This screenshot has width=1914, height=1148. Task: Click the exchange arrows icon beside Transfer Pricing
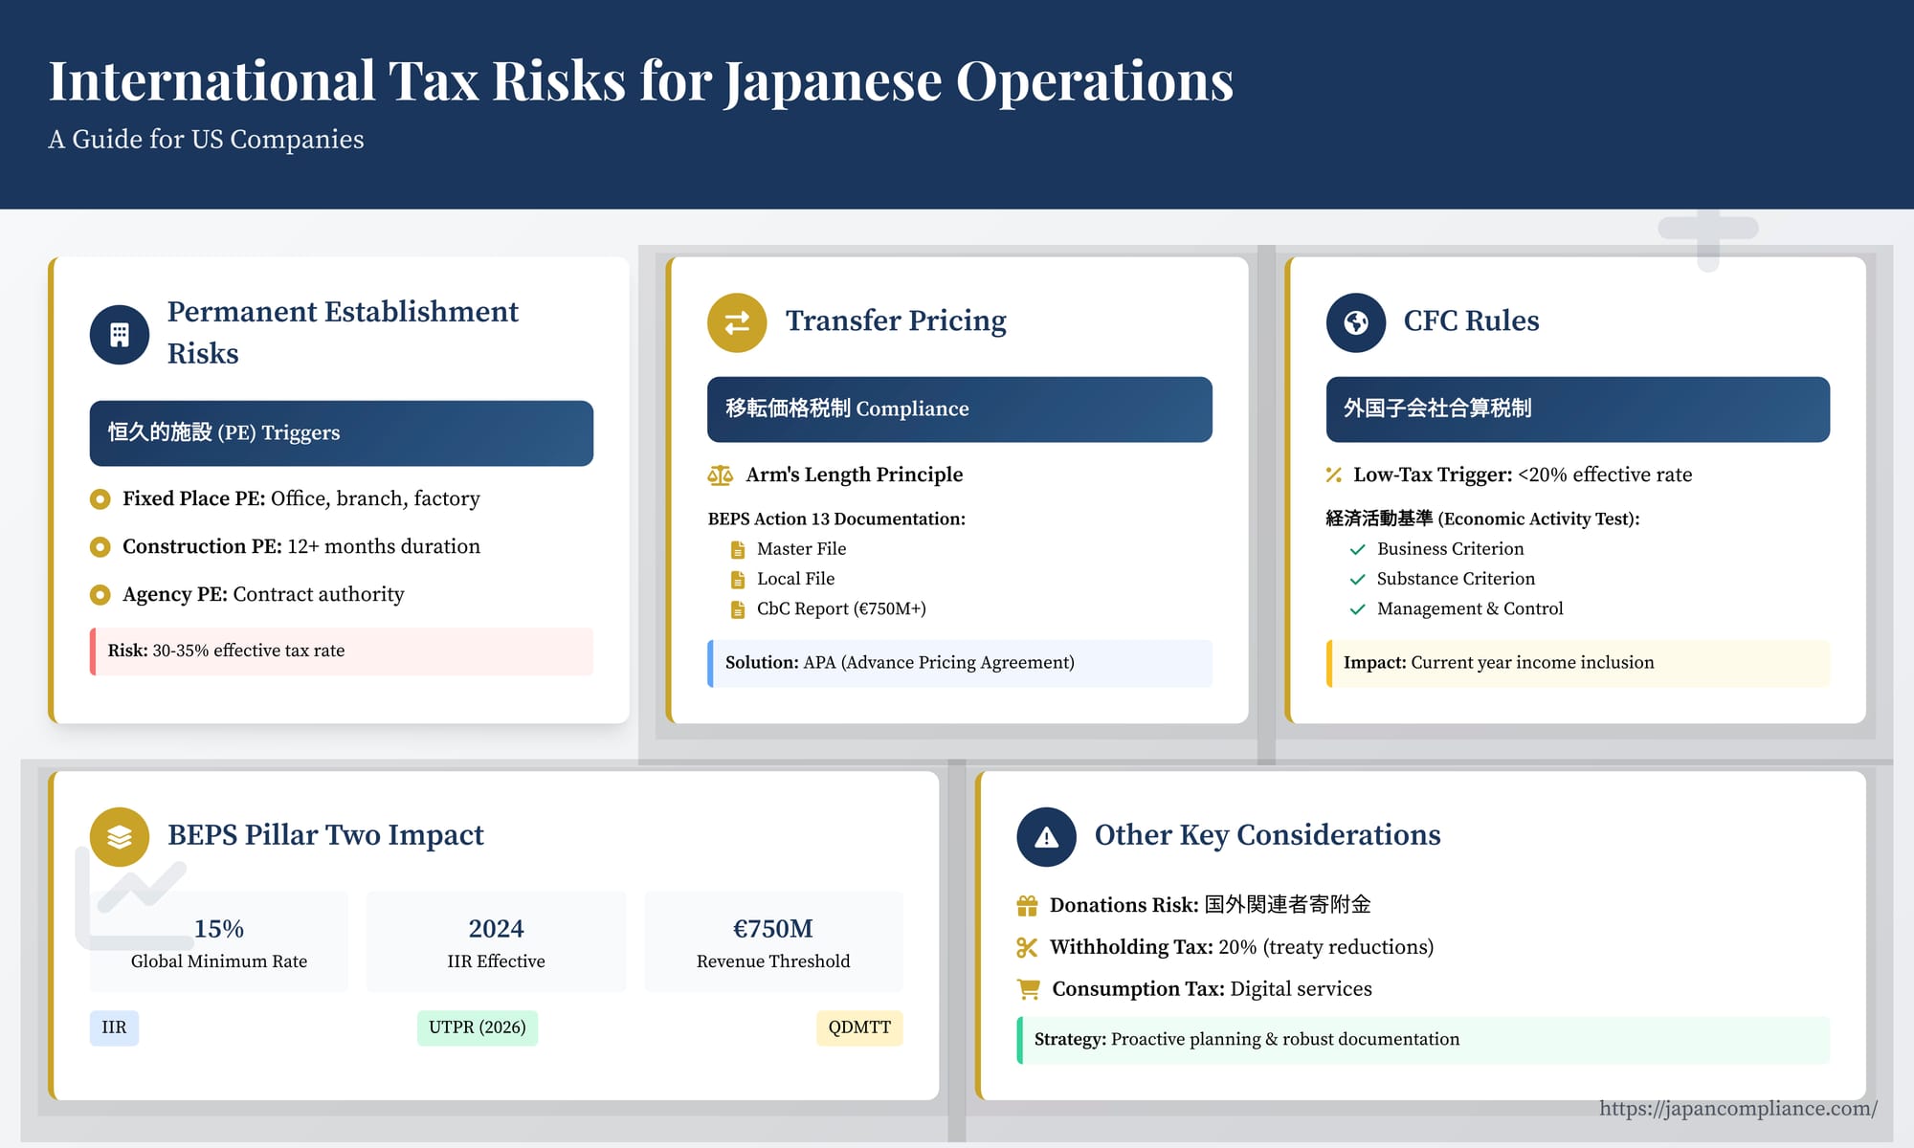[x=737, y=322]
